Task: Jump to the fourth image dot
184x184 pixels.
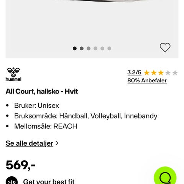Action: 95,48
